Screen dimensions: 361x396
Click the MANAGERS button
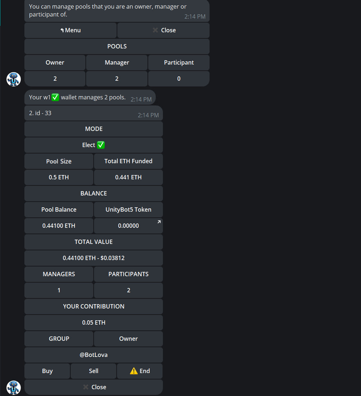coord(59,274)
